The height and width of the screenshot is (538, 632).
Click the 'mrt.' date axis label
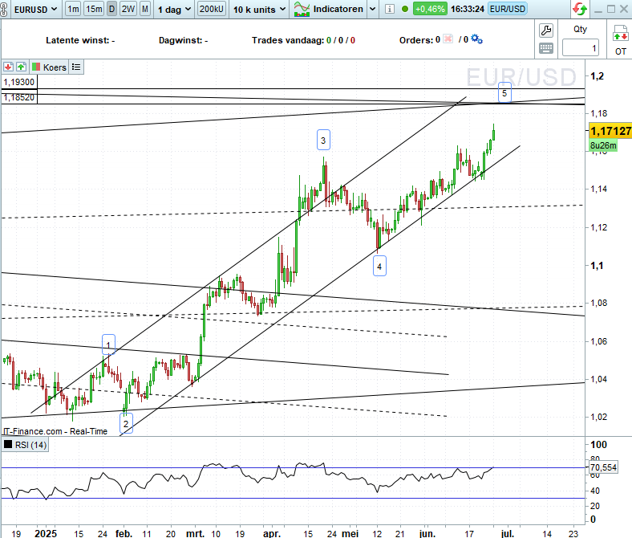click(x=195, y=533)
